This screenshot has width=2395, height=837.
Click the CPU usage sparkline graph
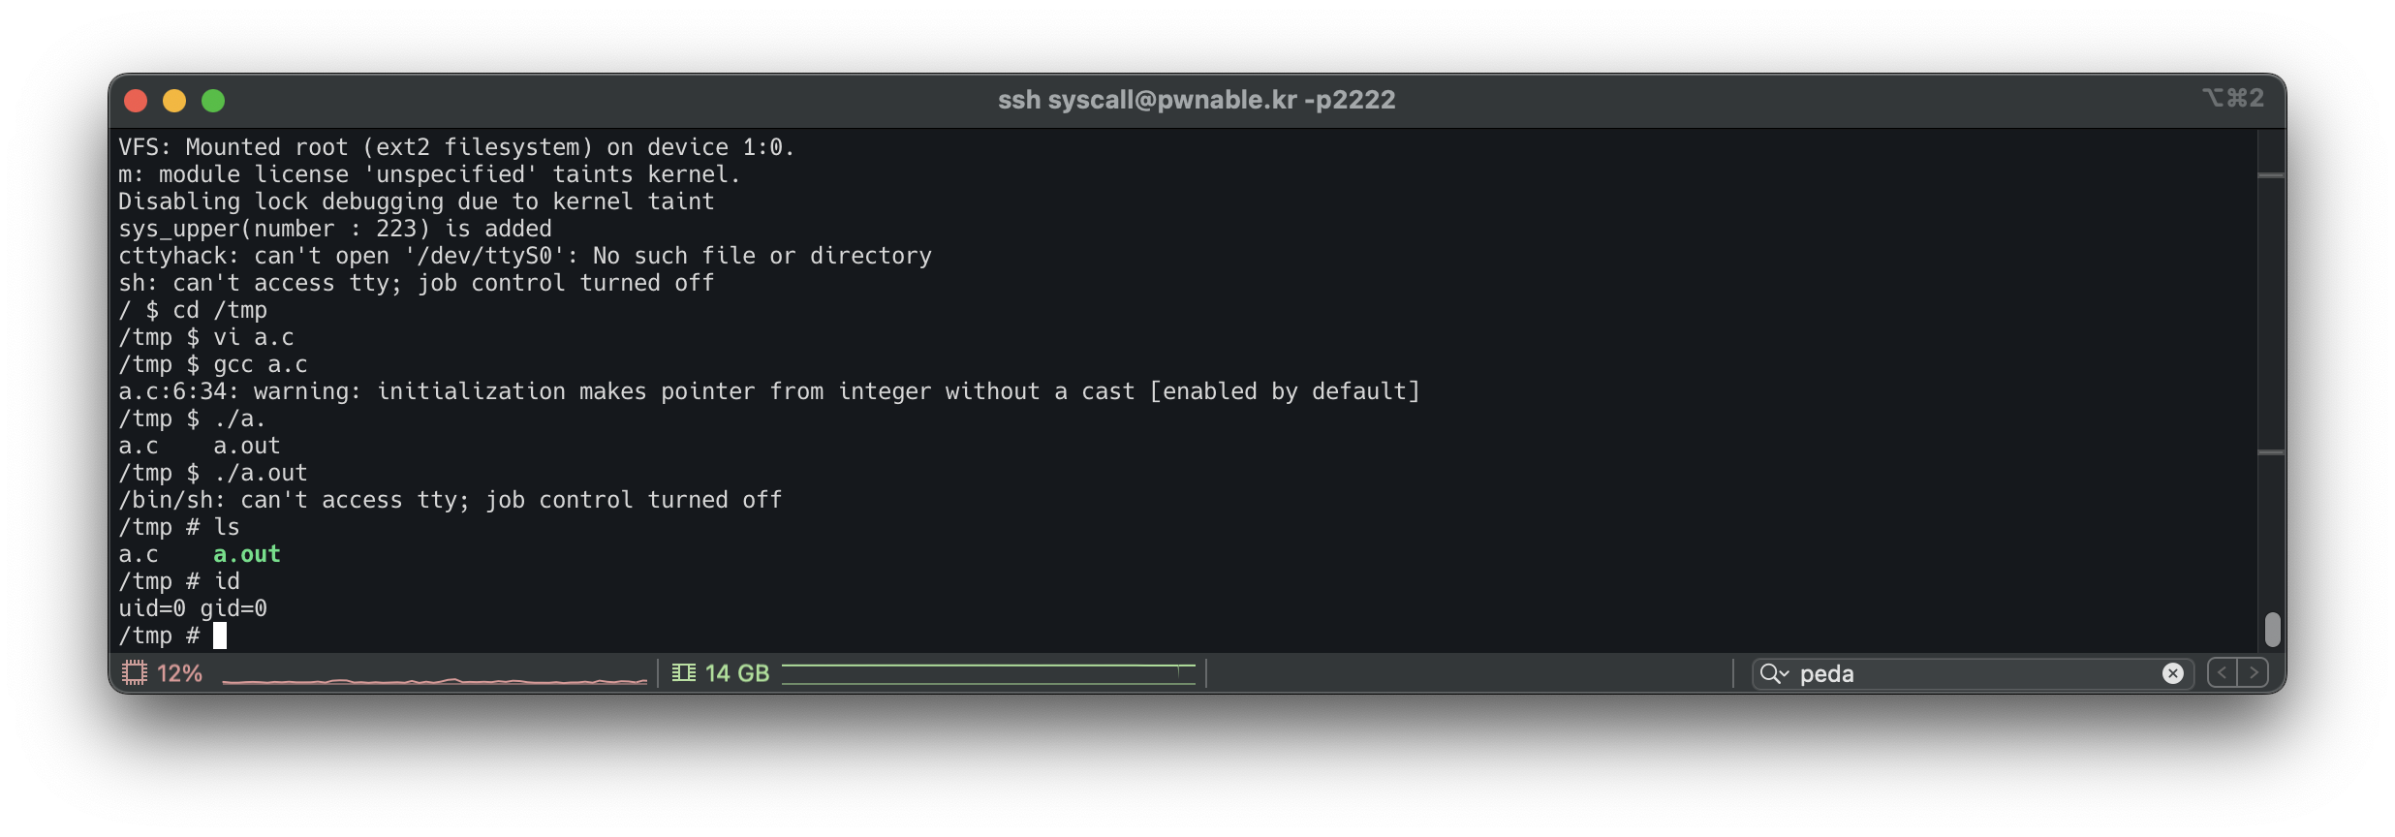(434, 678)
